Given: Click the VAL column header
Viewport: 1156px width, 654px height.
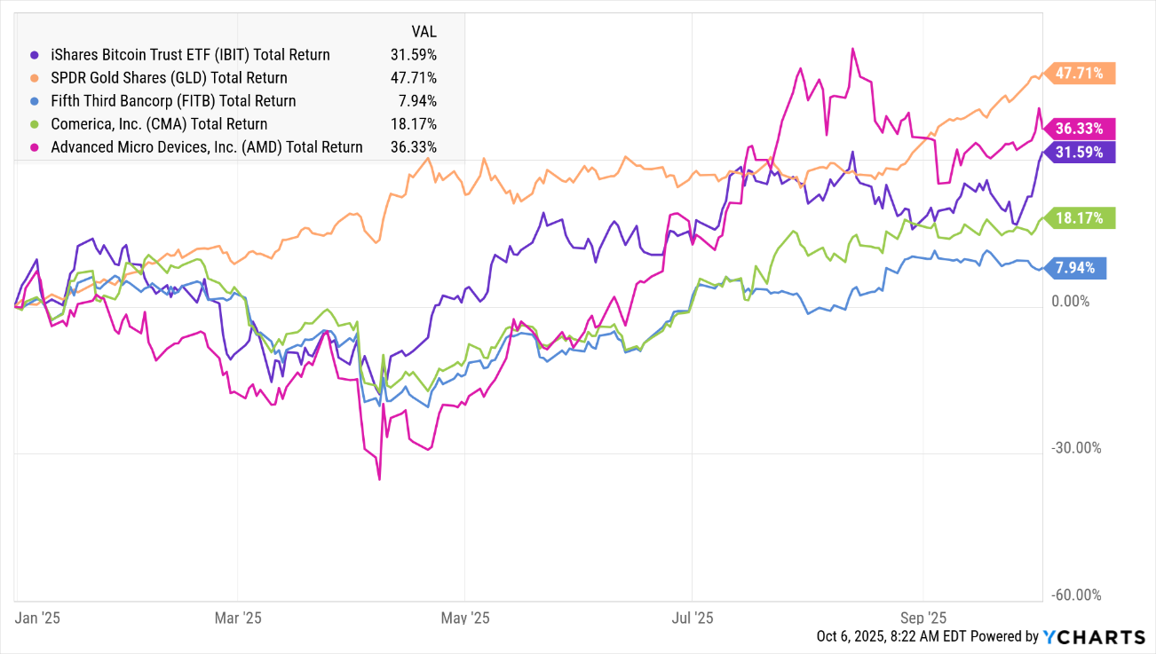Looking at the screenshot, I should [423, 32].
